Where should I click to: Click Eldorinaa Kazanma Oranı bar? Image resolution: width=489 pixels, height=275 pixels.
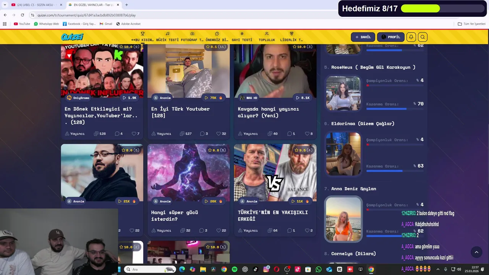pyautogui.click(x=395, y=171)
